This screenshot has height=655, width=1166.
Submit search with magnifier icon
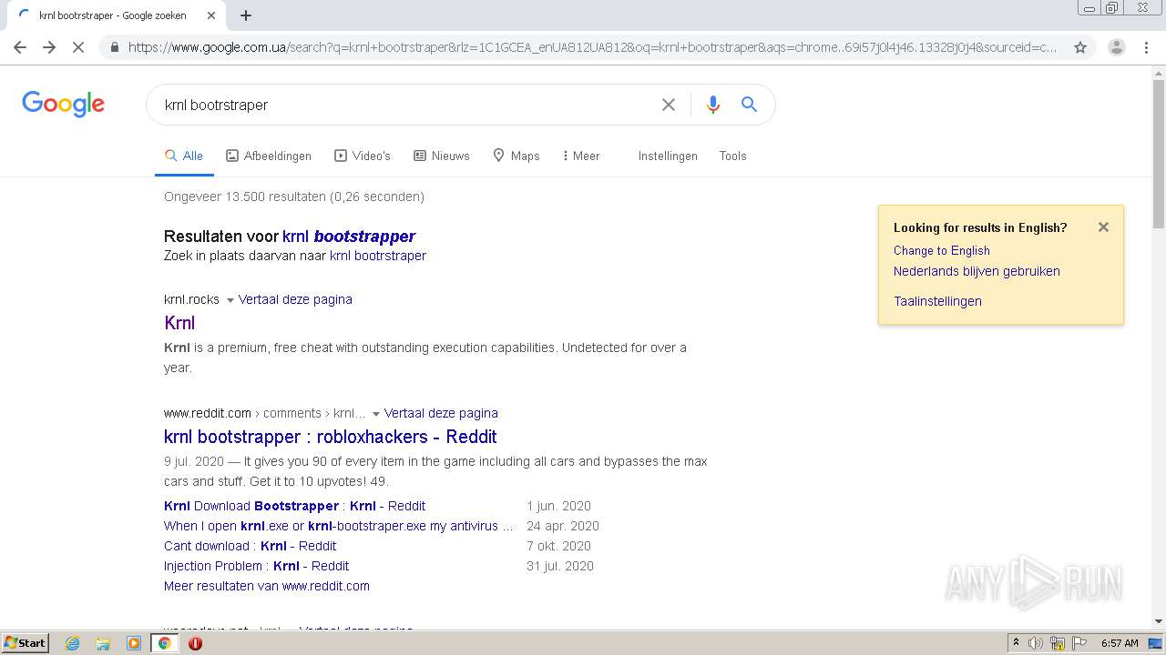coord(749,105)
